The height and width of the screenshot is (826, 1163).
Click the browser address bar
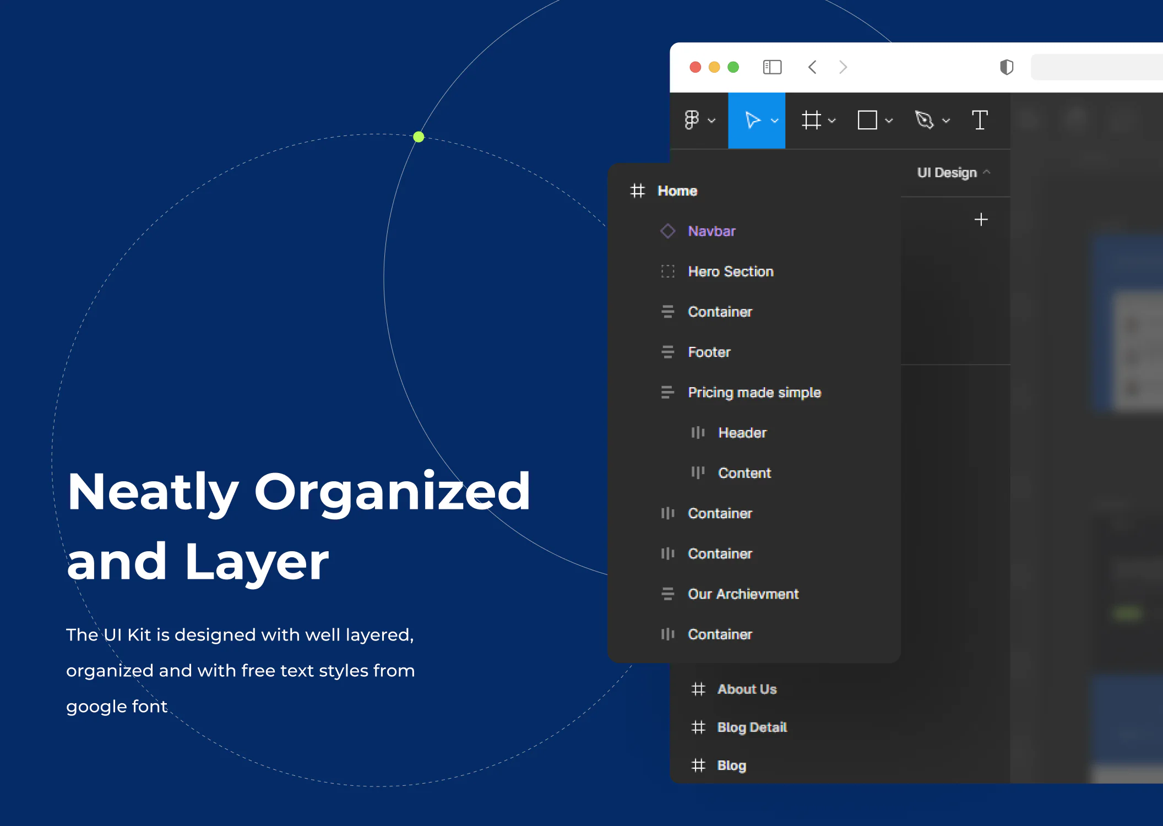coord(1097,67)
